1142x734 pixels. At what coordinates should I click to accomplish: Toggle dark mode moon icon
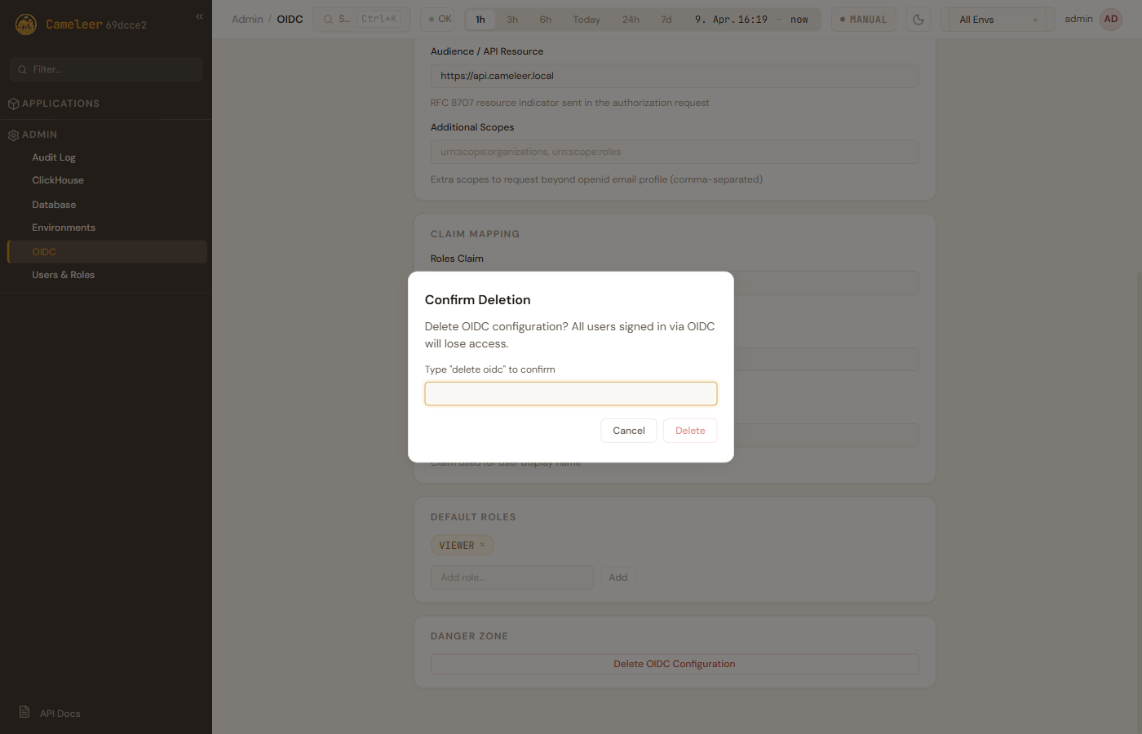[918, 20]
